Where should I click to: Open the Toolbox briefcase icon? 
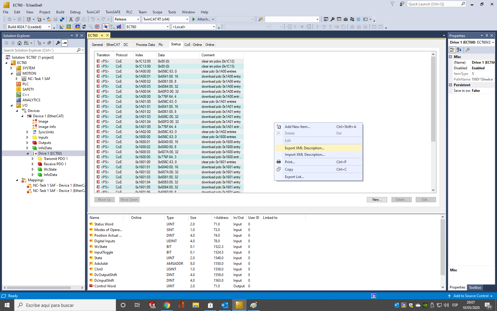[346, 19]
